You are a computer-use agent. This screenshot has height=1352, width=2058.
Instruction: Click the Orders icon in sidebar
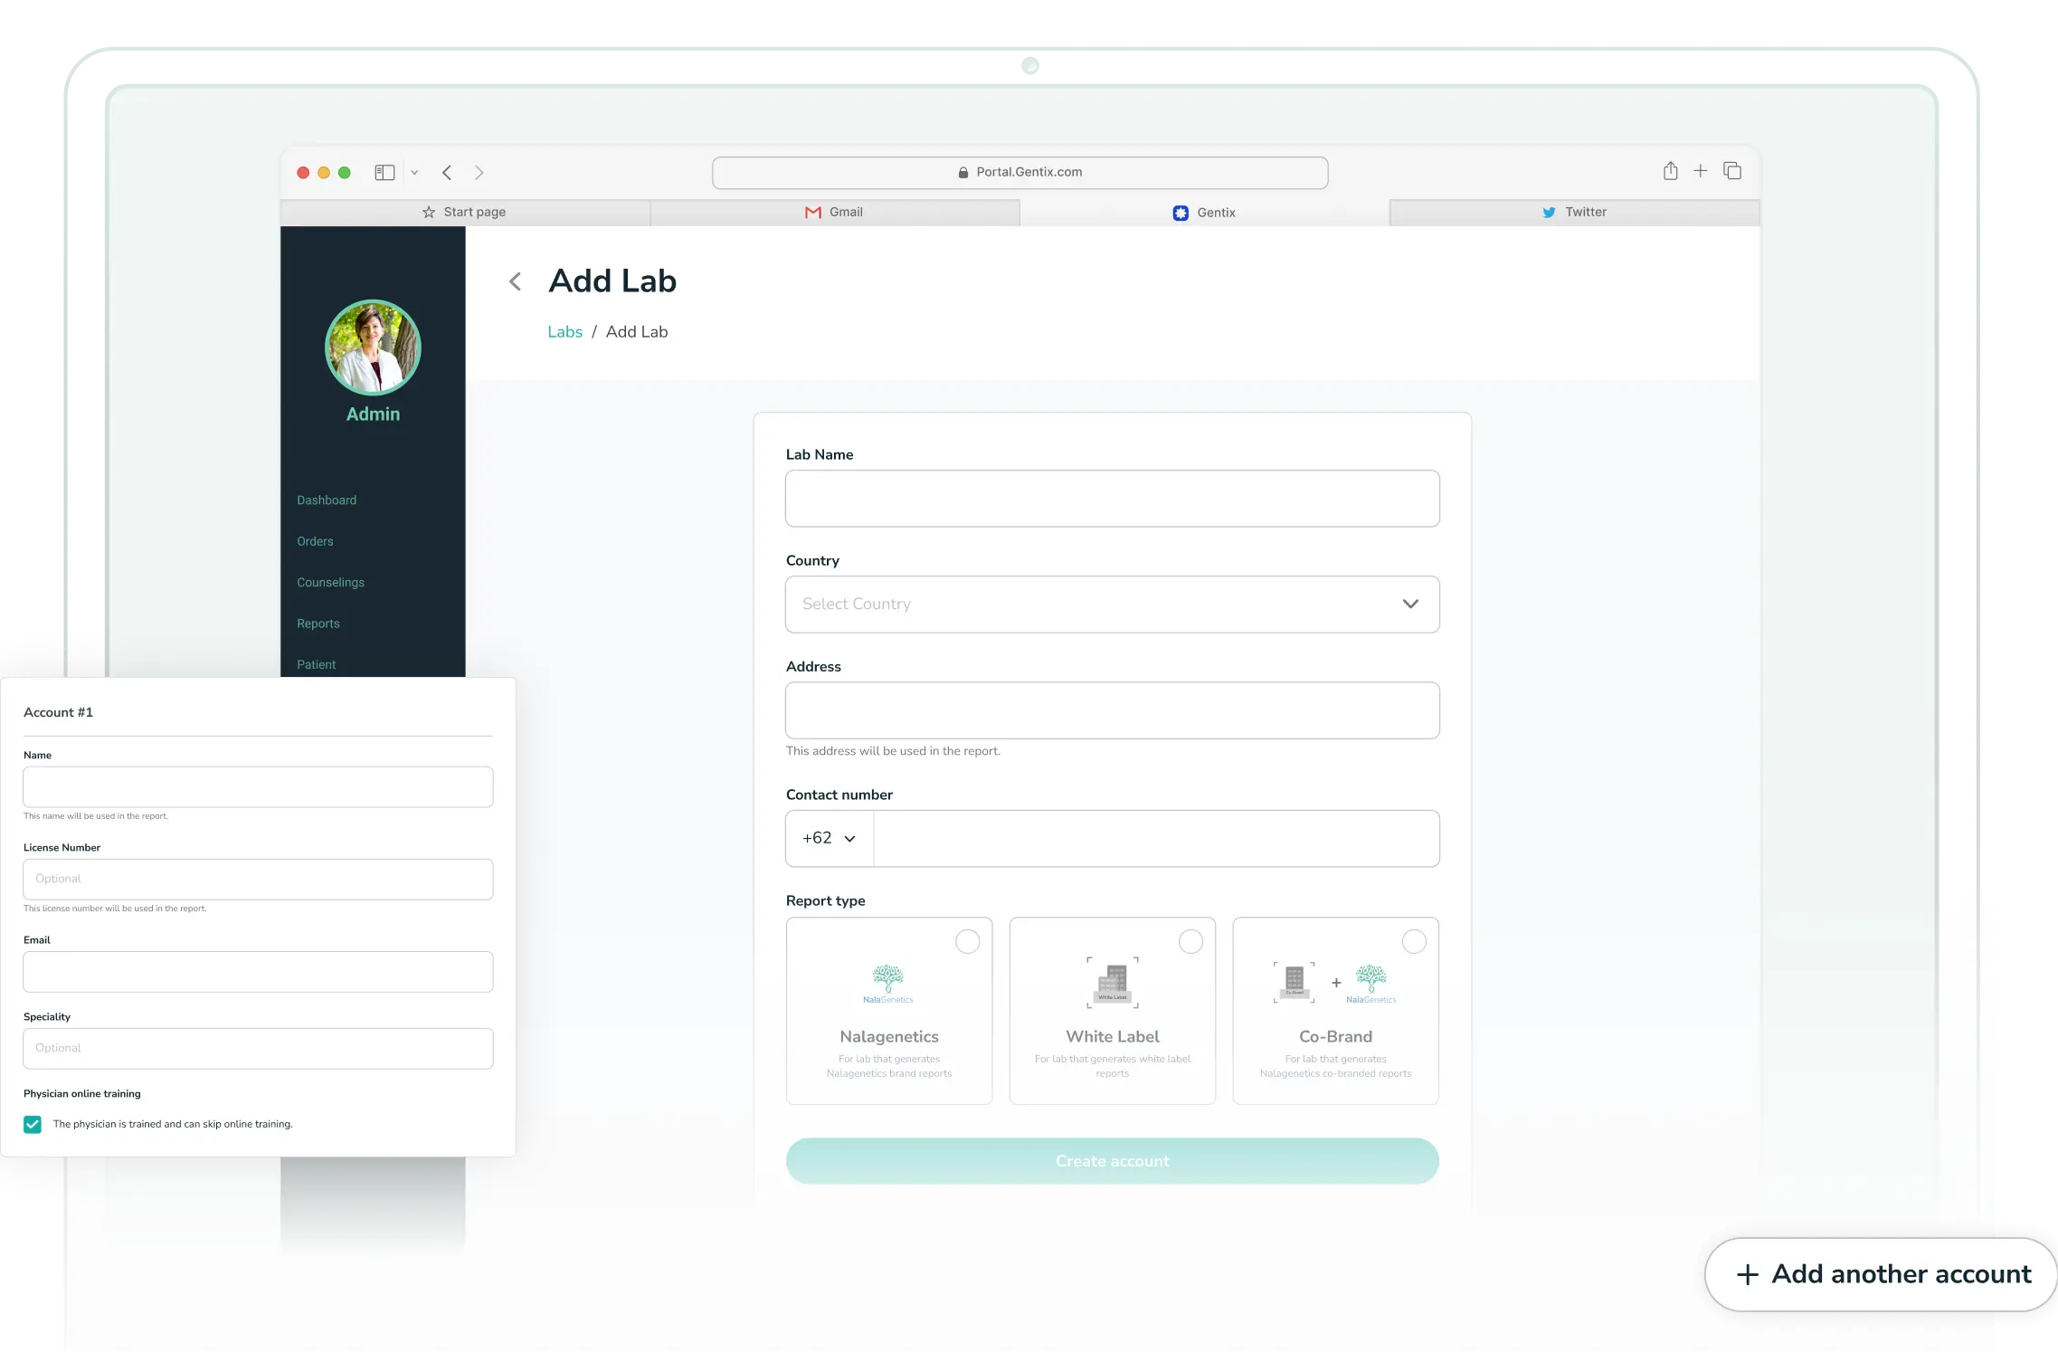coord(315,540)
